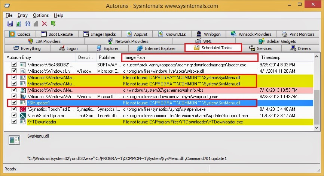The image size is (324, 176).
Task: Select the Scheduled Tasks tab
Action: 213,48
